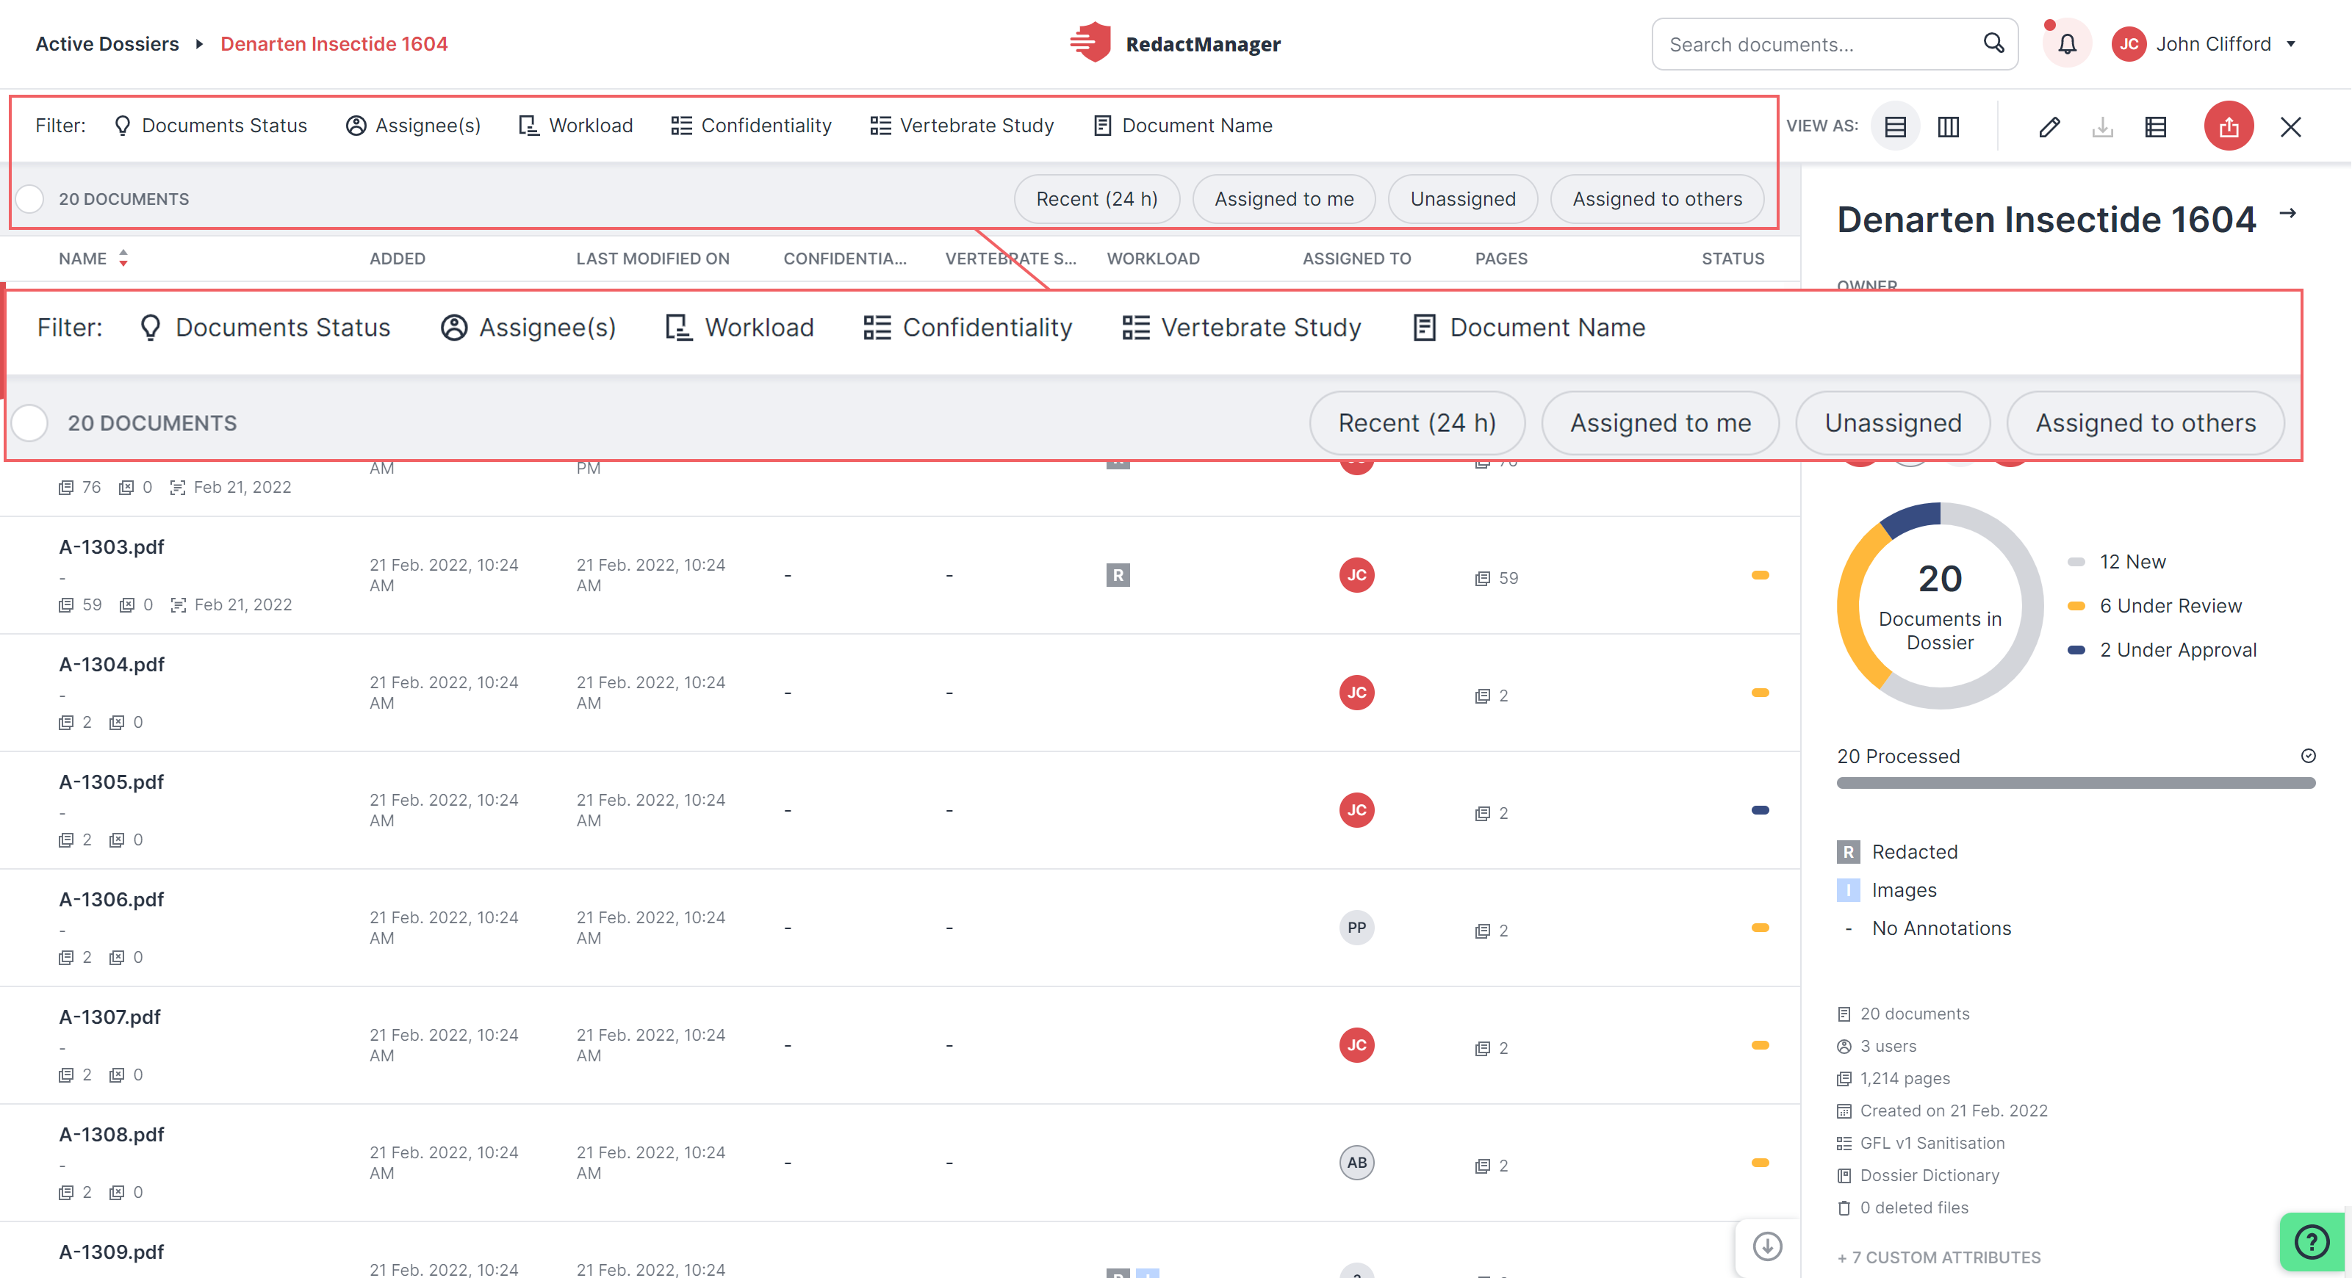The width and height of the screenshot is (2352, 1278).
Task: Switch to workflow columns view under VIEW AS
Action: [1949, 126]
